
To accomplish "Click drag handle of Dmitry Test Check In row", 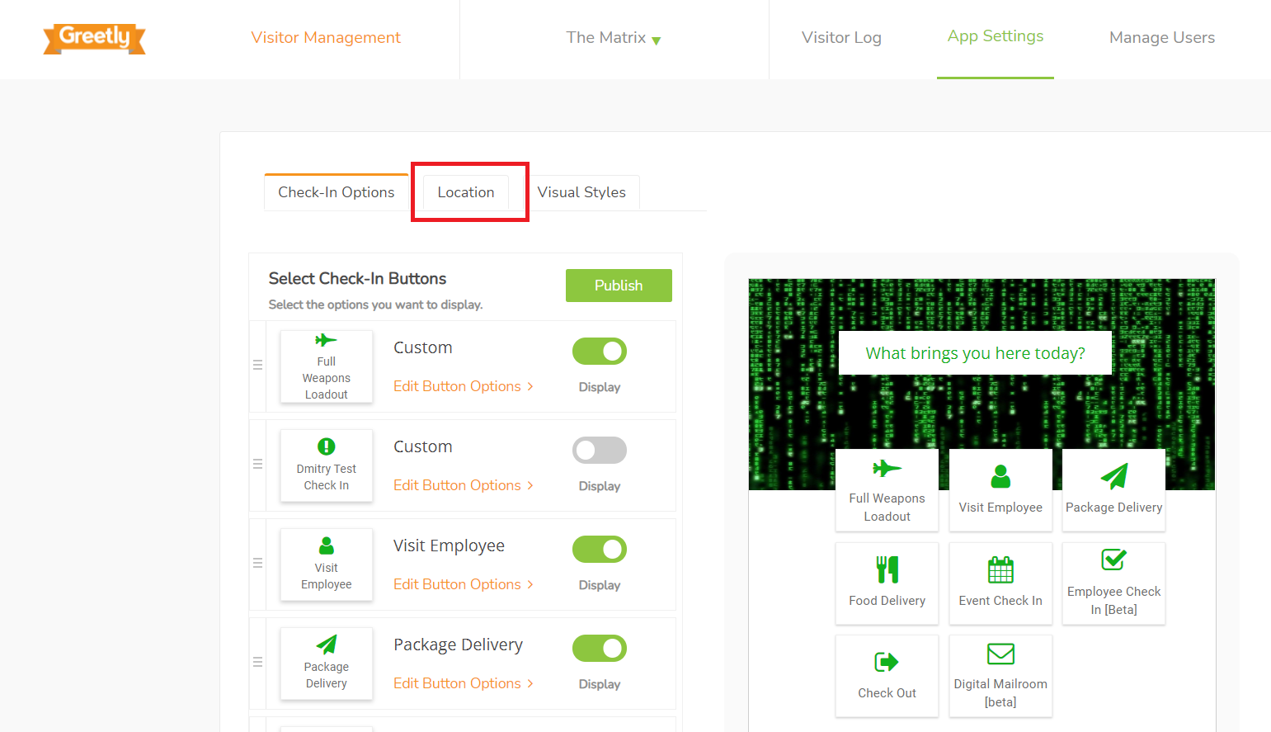I will click(x=257, y=464).
